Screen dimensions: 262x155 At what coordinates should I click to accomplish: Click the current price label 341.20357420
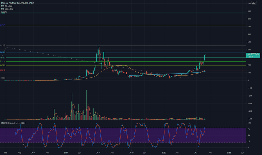[x=253, y=54]
